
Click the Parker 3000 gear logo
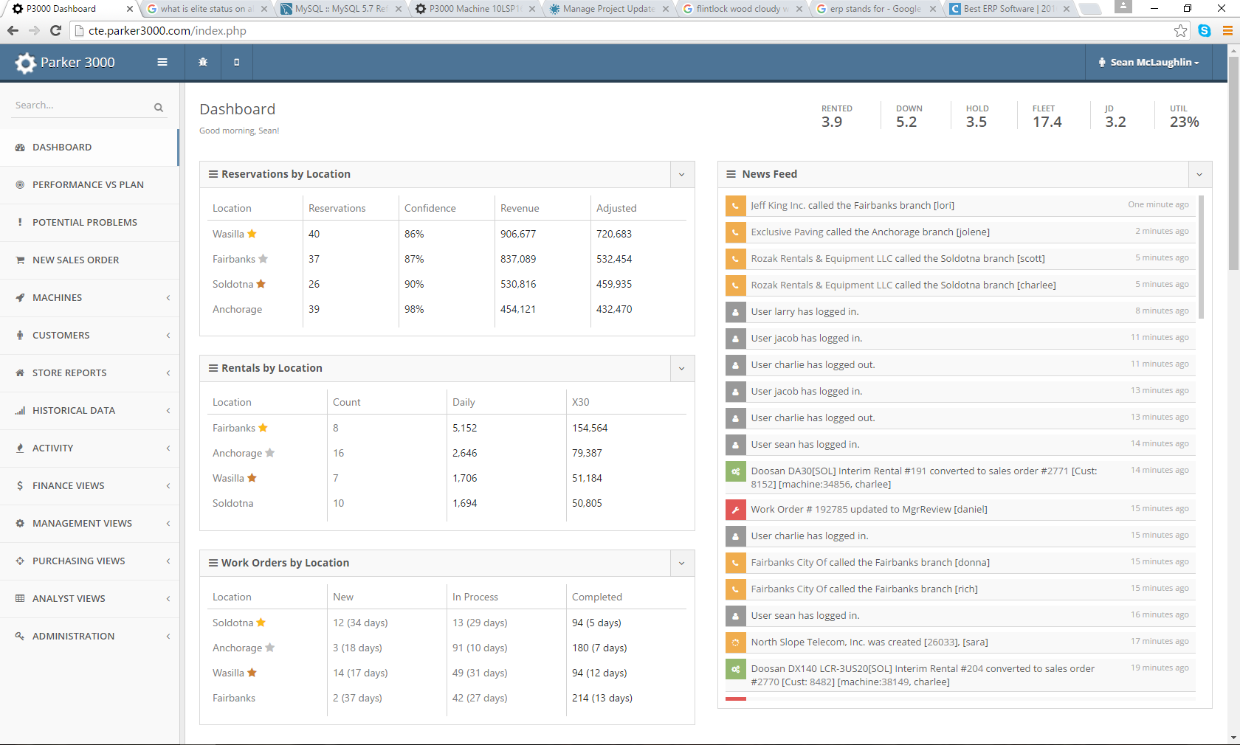(26, 63)
